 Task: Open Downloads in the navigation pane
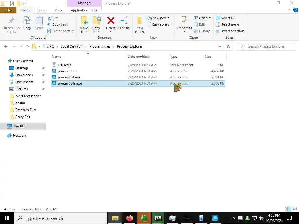24,75
